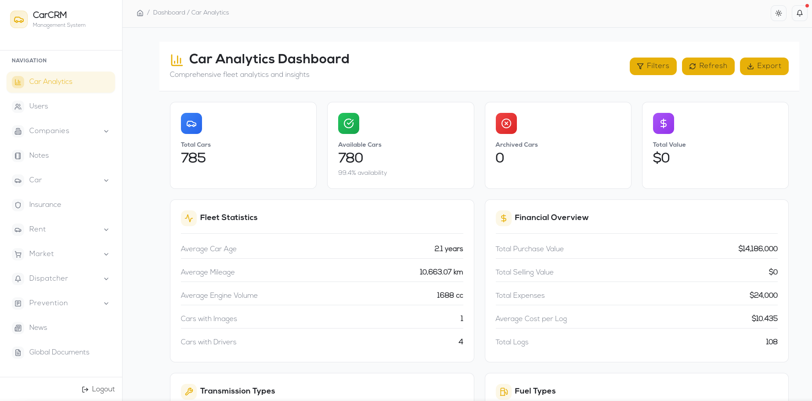Image resolution: width=812 pixels, height=401 pixels.
Task: Click the Refresh button
Action: pos(708,66)
